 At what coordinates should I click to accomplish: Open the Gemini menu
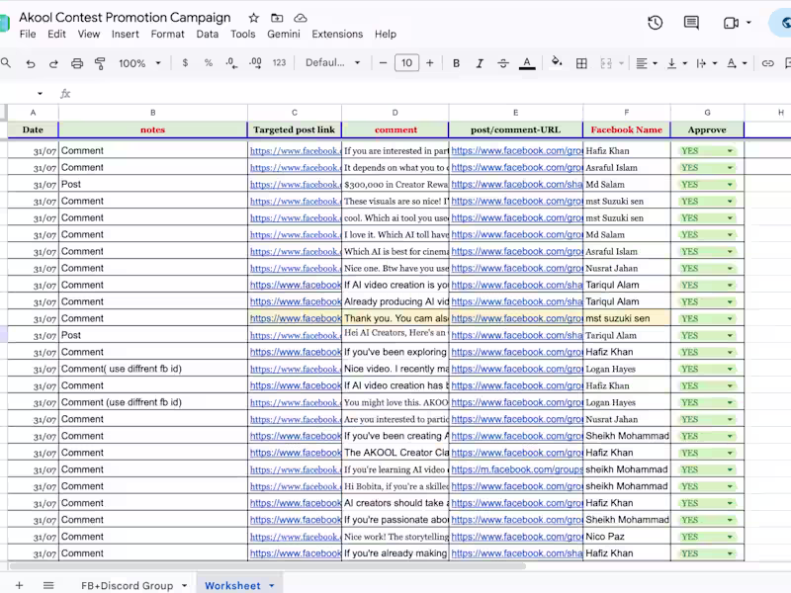[284, 35]
